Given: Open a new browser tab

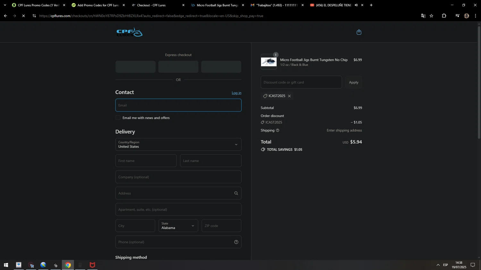Looking at the screenshot, I should [x=371, y=5].
